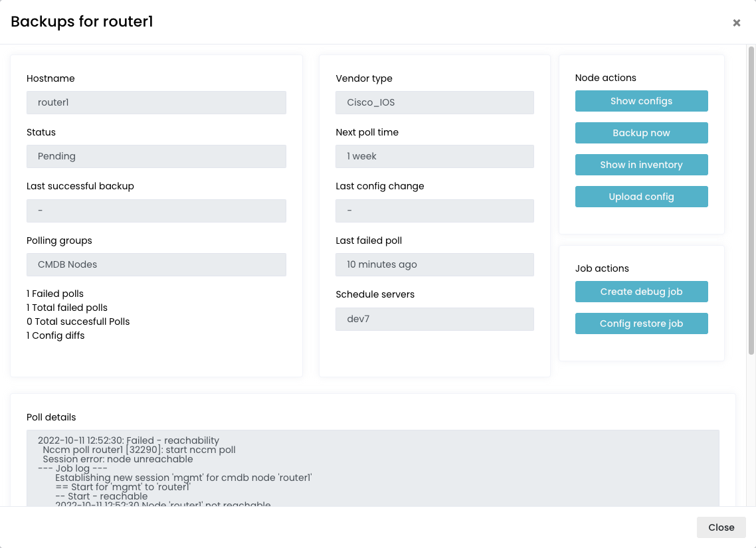
Task: Select Schedule servers dev7 field
Action: click(x=434, y=319)
